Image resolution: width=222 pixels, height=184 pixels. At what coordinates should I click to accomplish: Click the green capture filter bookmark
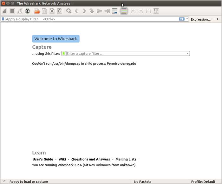click(x=63, y=54)
